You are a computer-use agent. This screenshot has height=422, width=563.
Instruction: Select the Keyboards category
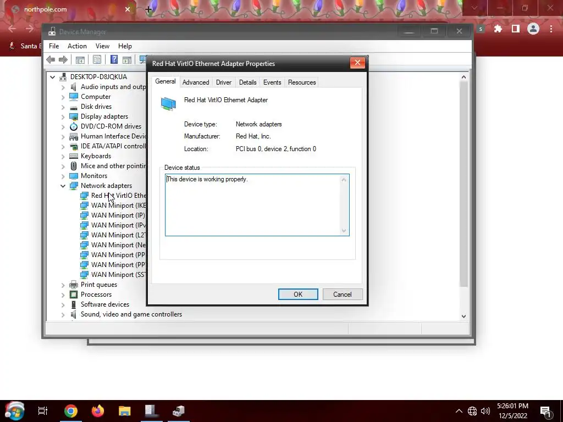(96, 156)
